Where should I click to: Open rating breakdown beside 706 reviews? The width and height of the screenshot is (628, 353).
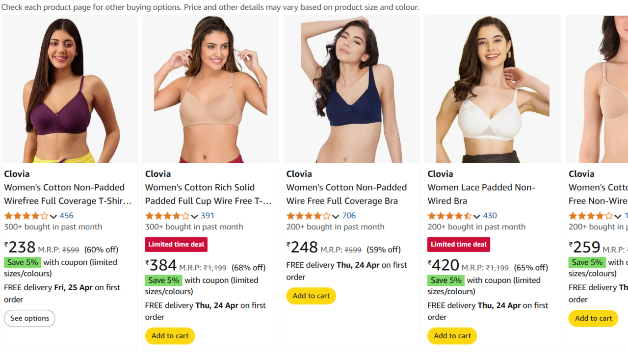(336, 216)
